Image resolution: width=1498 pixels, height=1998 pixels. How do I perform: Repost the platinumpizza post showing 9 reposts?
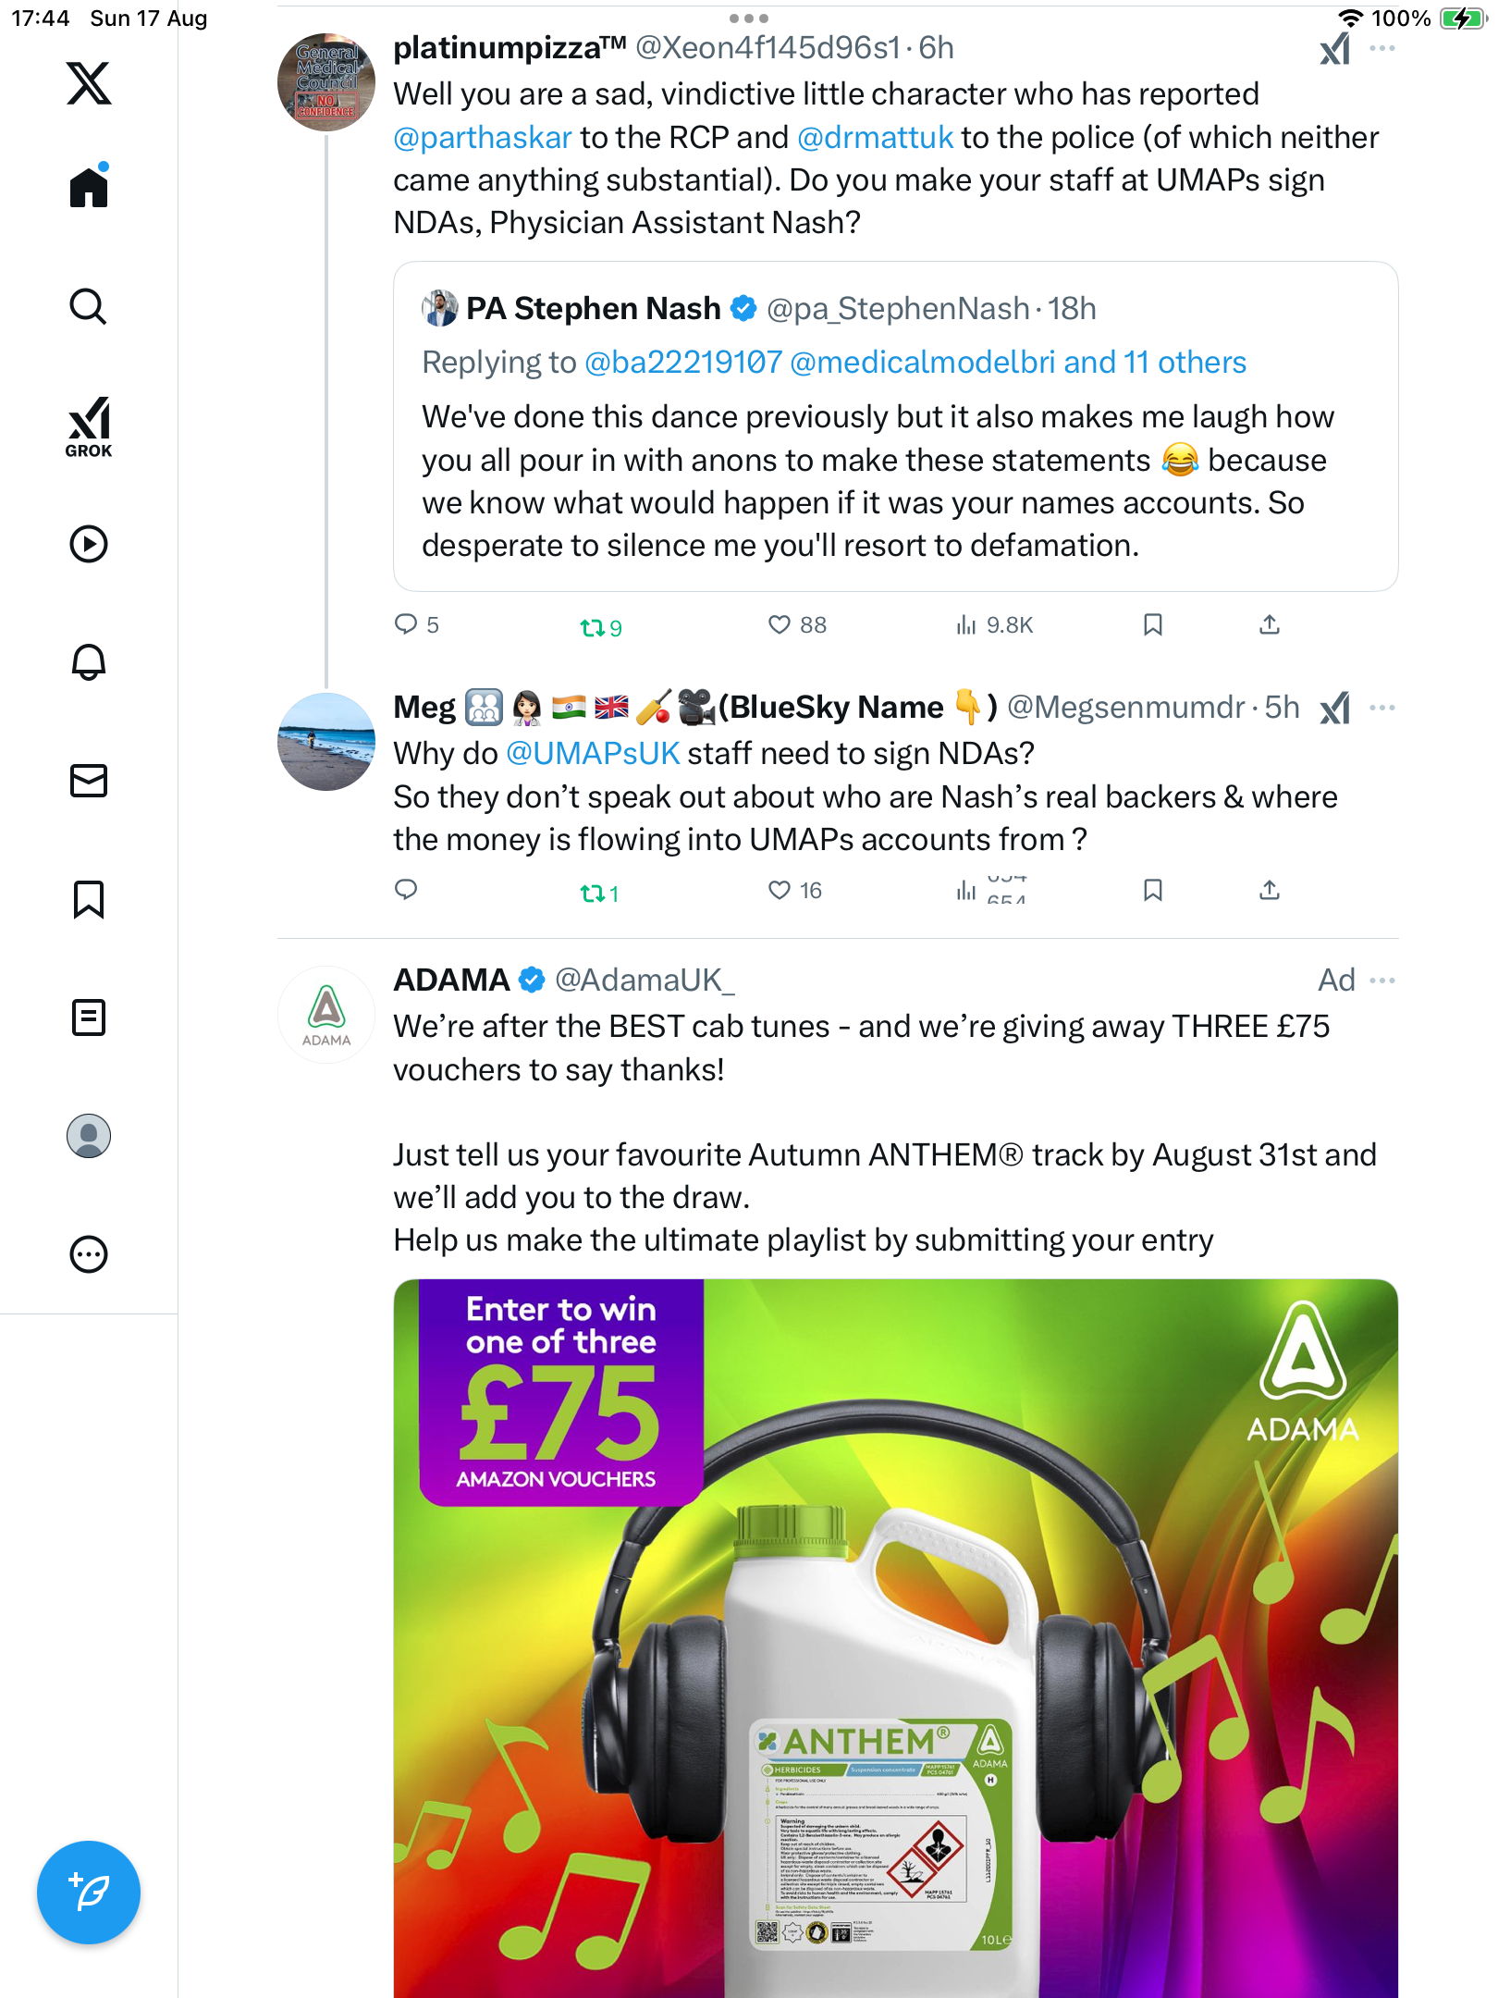[592, 628]
